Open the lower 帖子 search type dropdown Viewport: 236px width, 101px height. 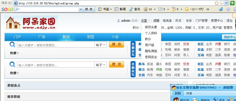click(100, 65)
